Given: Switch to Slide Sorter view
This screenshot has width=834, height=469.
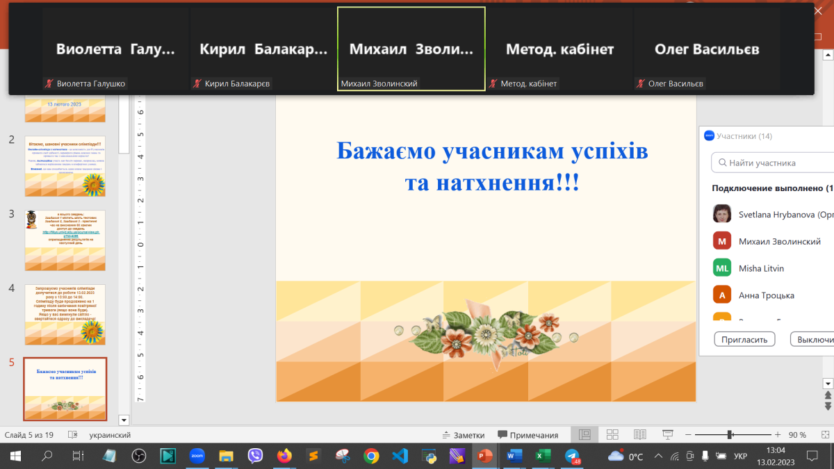Looking at the screenshot, I should 612,435.
